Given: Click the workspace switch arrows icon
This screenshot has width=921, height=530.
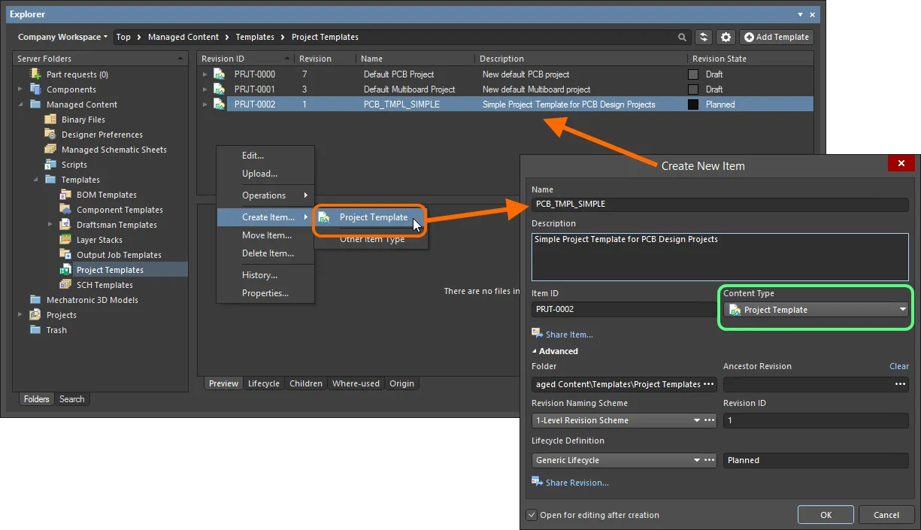Looking at the screenshot, I should [x=703, y=37].
